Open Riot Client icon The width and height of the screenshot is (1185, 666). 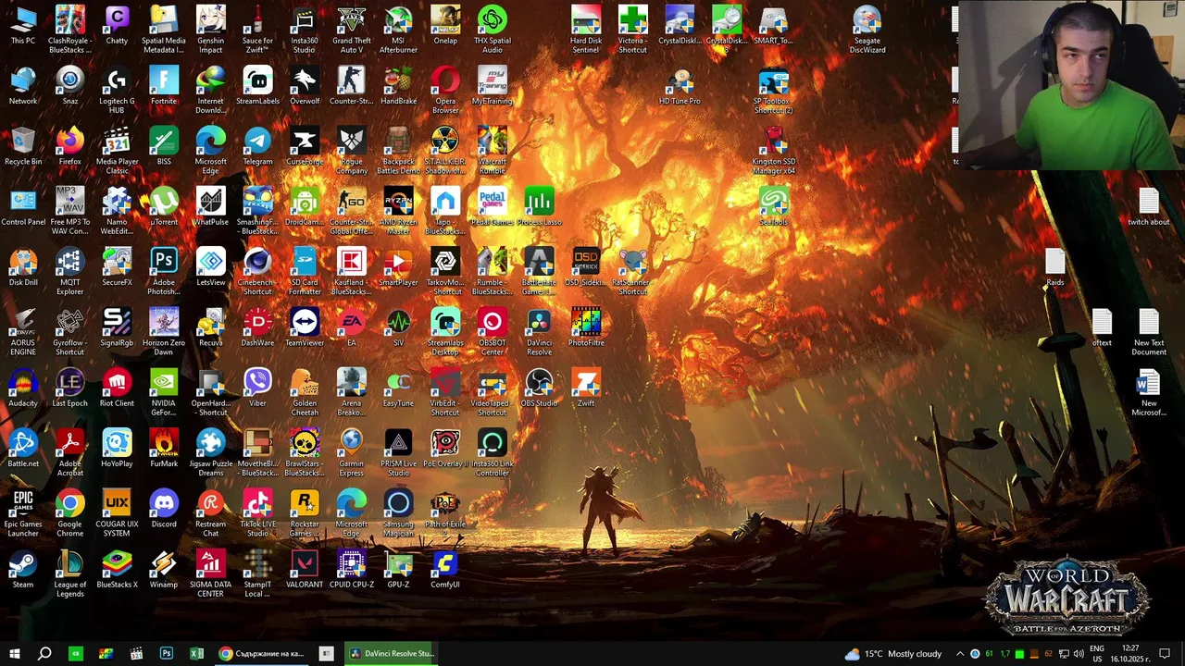[x=117, y=388]
